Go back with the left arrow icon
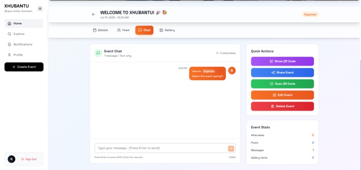The image size is (361, 170). click(x=94, y=14)
